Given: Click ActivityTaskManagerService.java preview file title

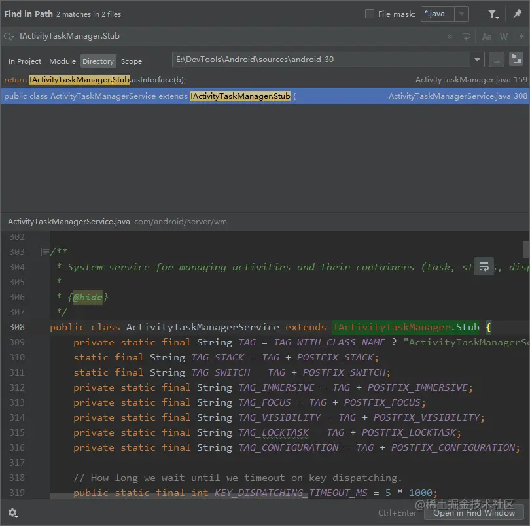Looking at the screenshot, I should [x=69, y=222].
